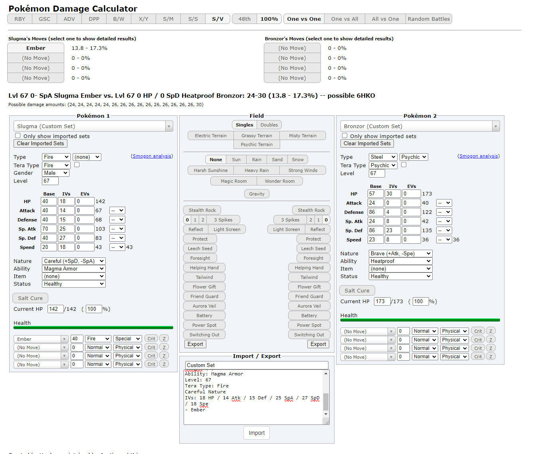Image resolution: width=534 pixels, height=454 pixels.
Task: Select Sun weather option
Action: 236,160
